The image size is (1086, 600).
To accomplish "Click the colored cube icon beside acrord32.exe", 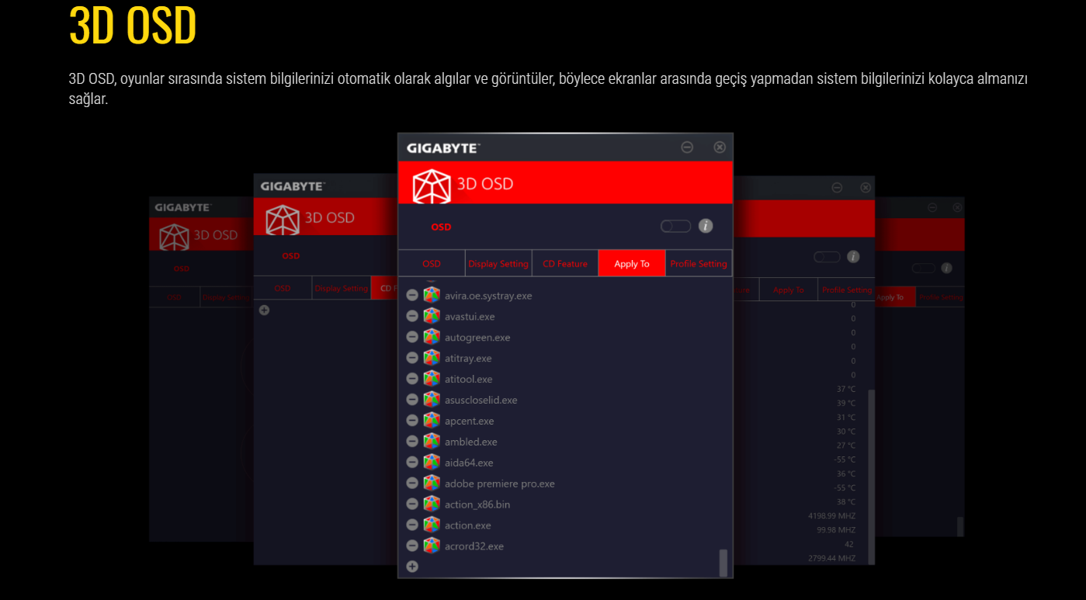I will [432, 546].
